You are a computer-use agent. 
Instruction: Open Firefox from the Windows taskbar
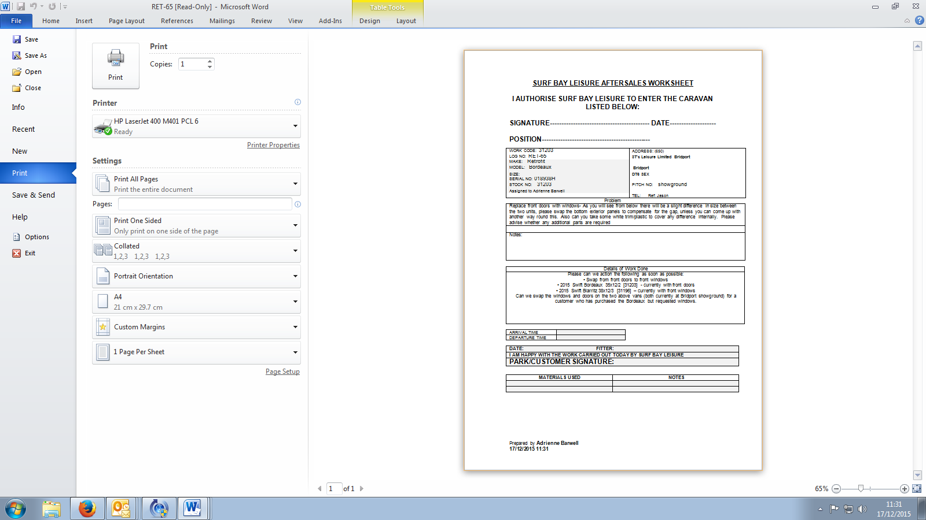(87, 508)
